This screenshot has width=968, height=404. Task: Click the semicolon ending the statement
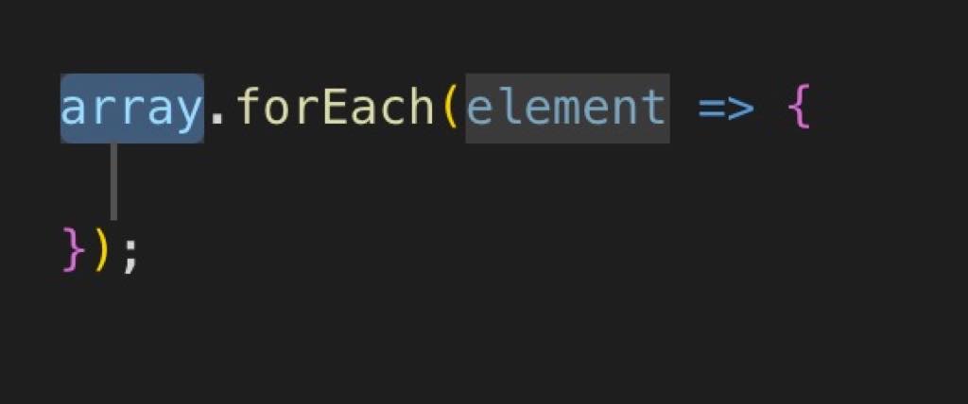130,253
